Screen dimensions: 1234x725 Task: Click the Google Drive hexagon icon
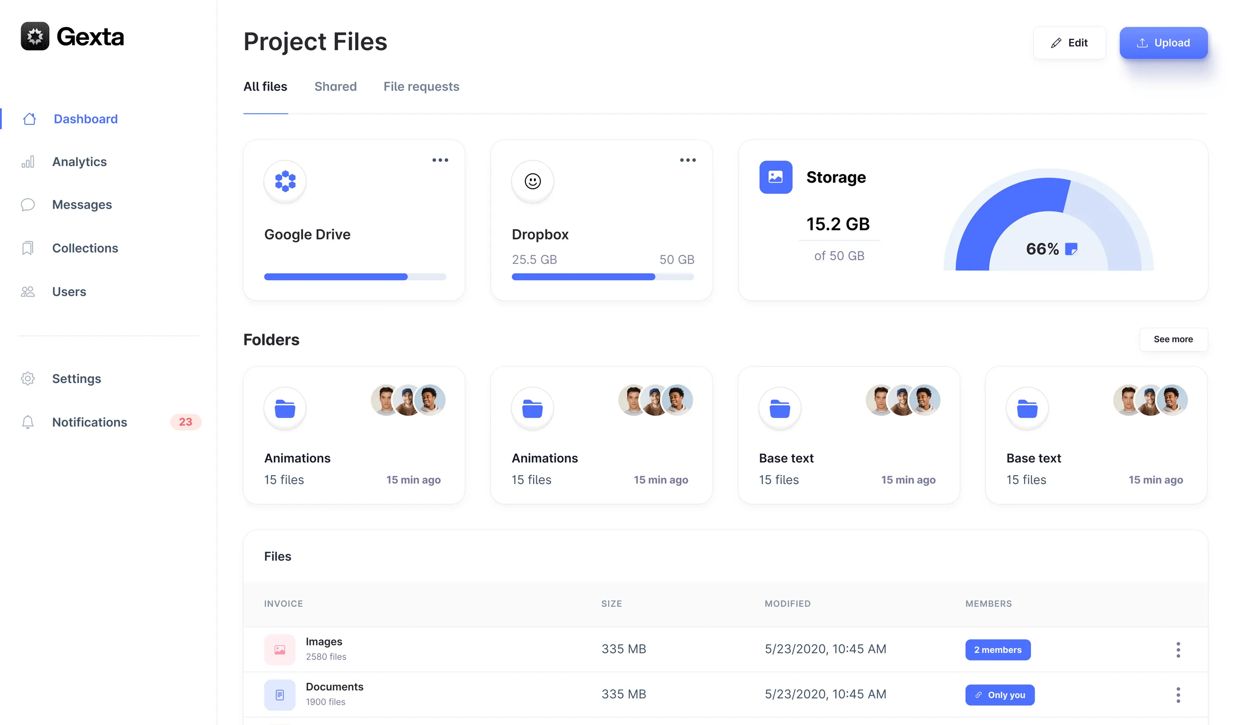pos(285,181)
